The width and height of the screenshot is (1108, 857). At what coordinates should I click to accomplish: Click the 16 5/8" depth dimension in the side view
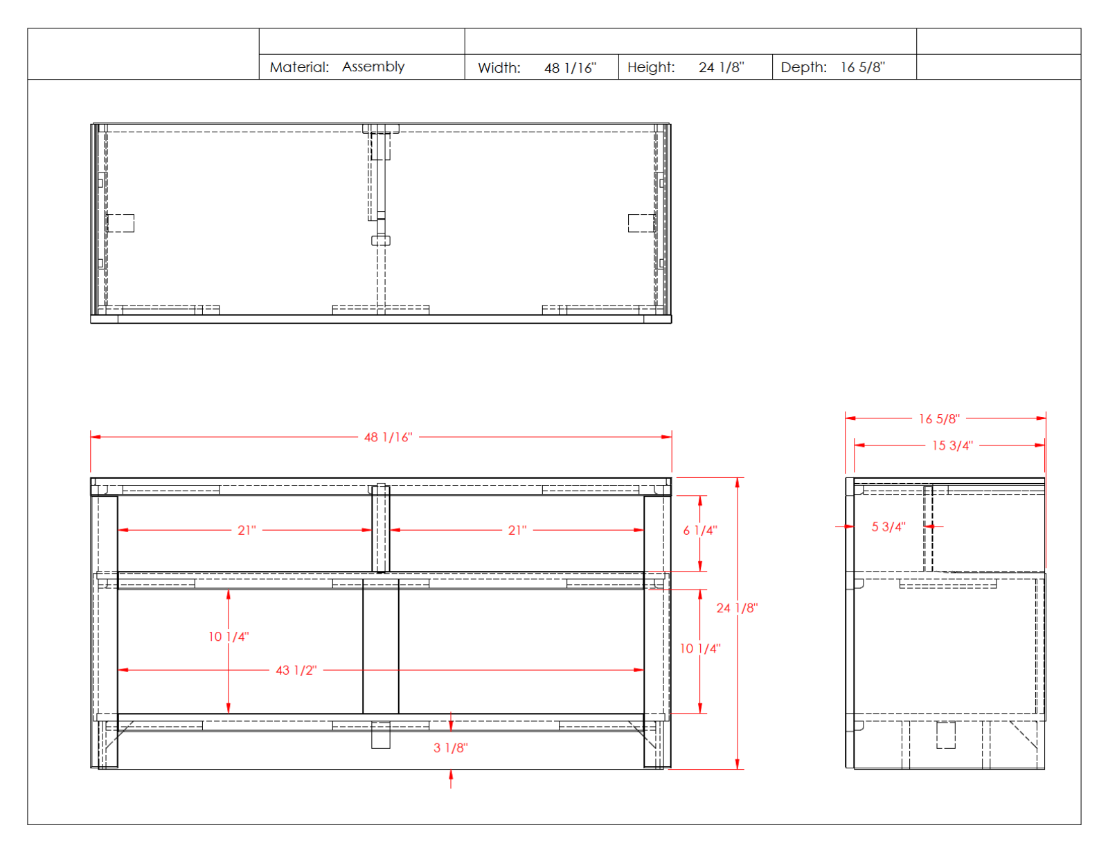(939, 418)
